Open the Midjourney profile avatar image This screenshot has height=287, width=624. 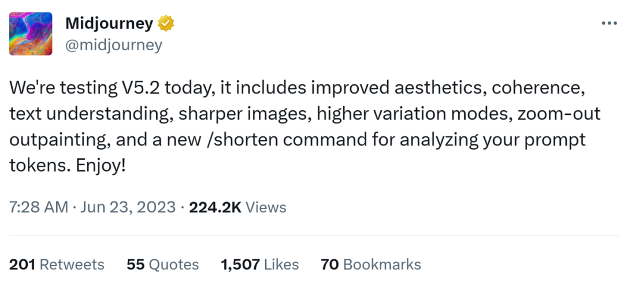(x=31, y=34)
